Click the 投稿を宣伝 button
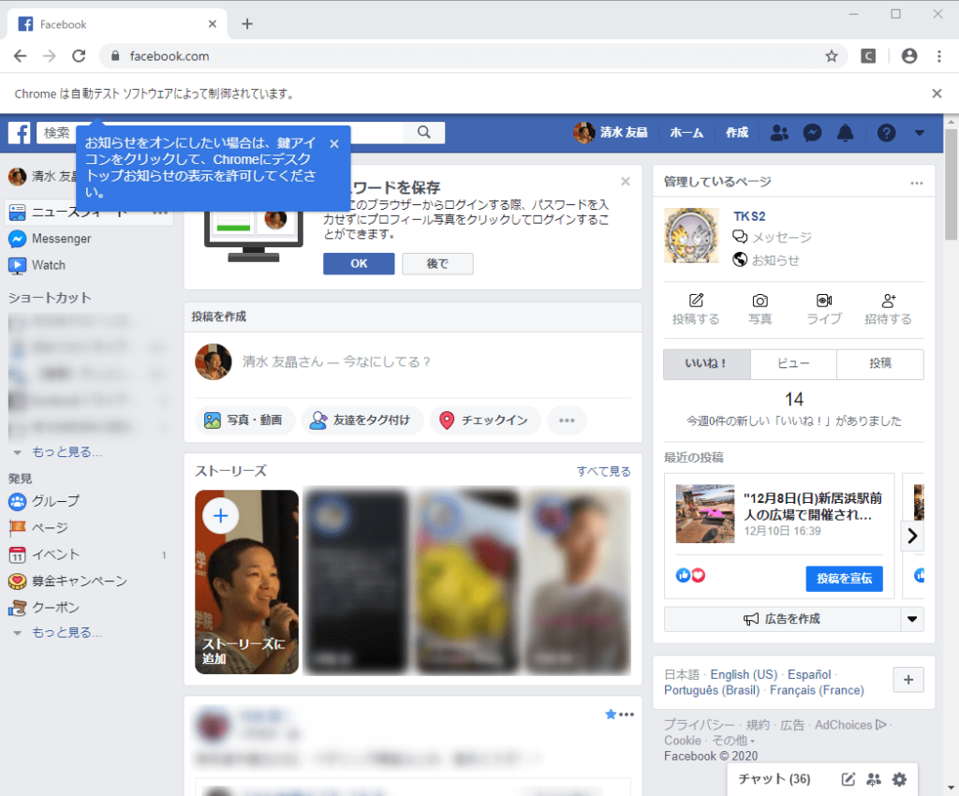The height and width of the screenshot is (796, 959). click(x=844, y=579)
